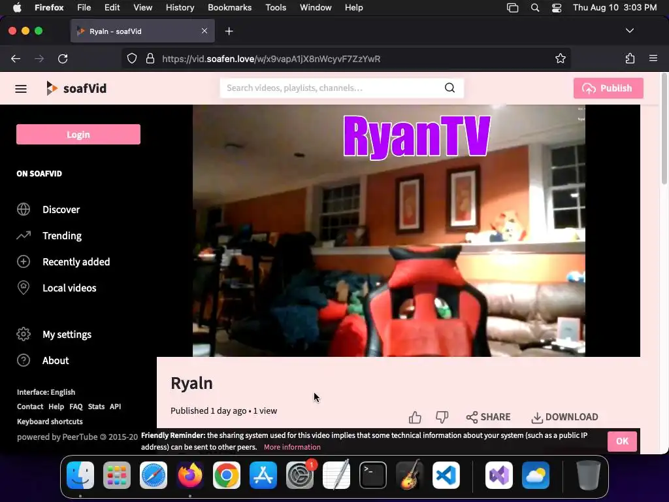Open the Firefox application menu
Screen dimensions: 669x502
[653, 58]
